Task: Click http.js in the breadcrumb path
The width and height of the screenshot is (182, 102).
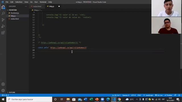Action: click(x=36, y=10)
